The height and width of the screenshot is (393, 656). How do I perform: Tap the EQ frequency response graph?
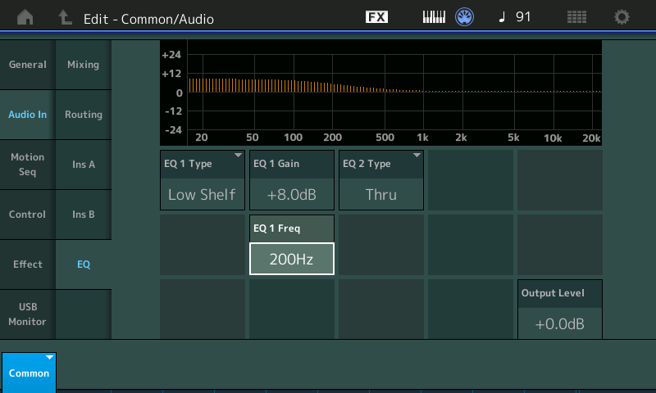pyautogui.click(x=394, y=92)
